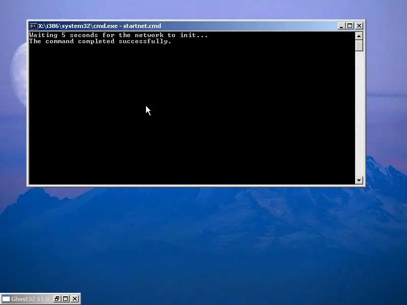Click the Ghost32 11.0 title label
Screen dimensions: 407x305
pyautogui.click(x=30, y=299)
